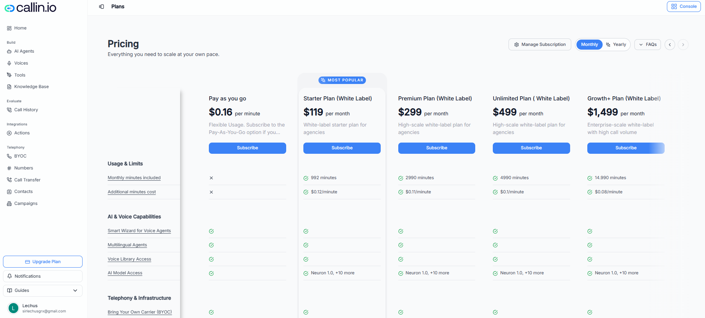The height and width of the screenshot is (318, 705).
Task: Click 'Neuron 1.0, +10 more' under Unlimited Plan
Action: point(522,273)
